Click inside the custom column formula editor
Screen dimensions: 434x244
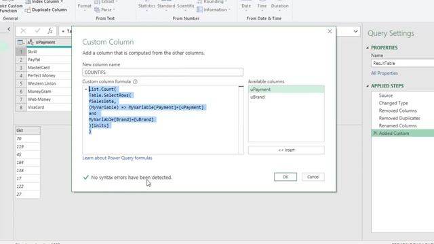[161, 119]
